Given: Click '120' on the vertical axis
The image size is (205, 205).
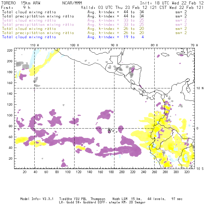Looking at the screenshot, I should (x=10, y=104).
